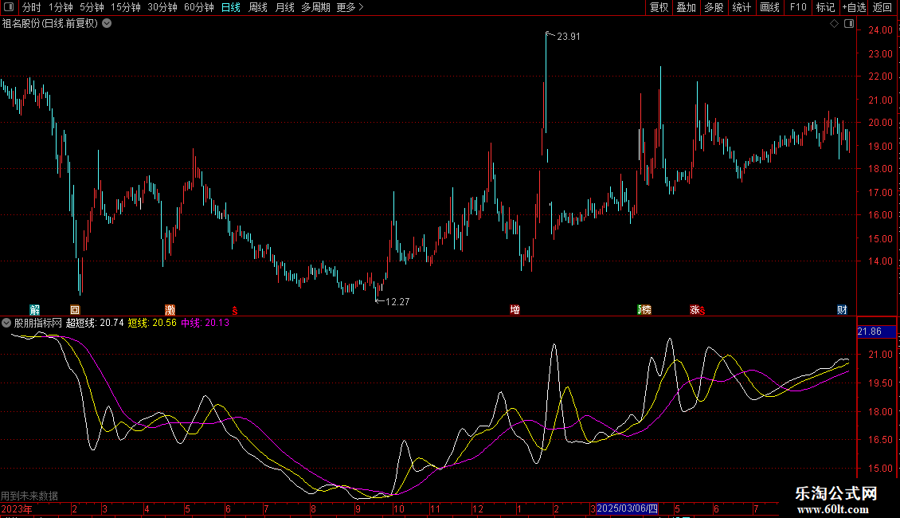Viewport: 900px width, 518px height.
Task: Open the F10 company info
Action: click(x=798, y=7)
